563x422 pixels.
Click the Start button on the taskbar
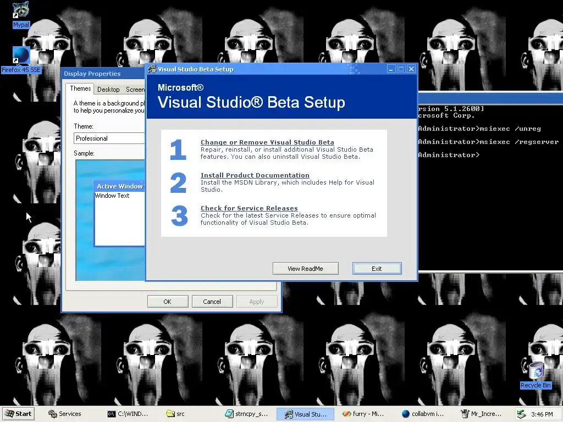[19, 414]
